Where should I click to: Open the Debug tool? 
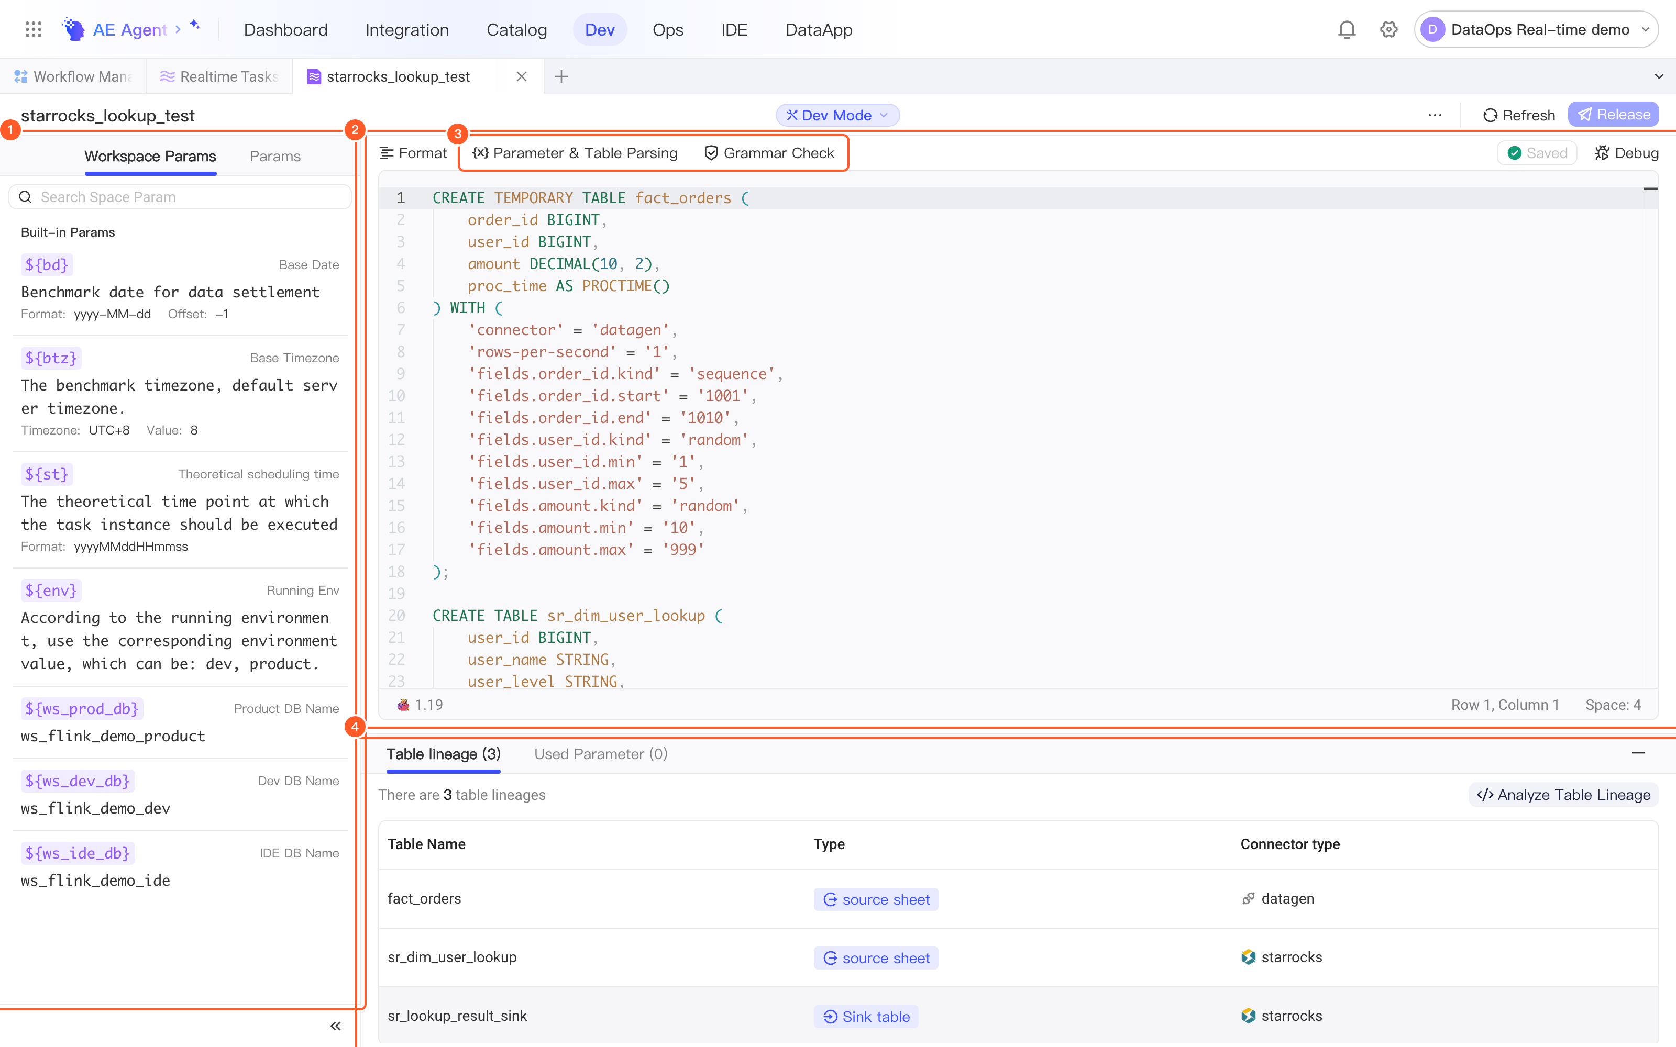1626,153
